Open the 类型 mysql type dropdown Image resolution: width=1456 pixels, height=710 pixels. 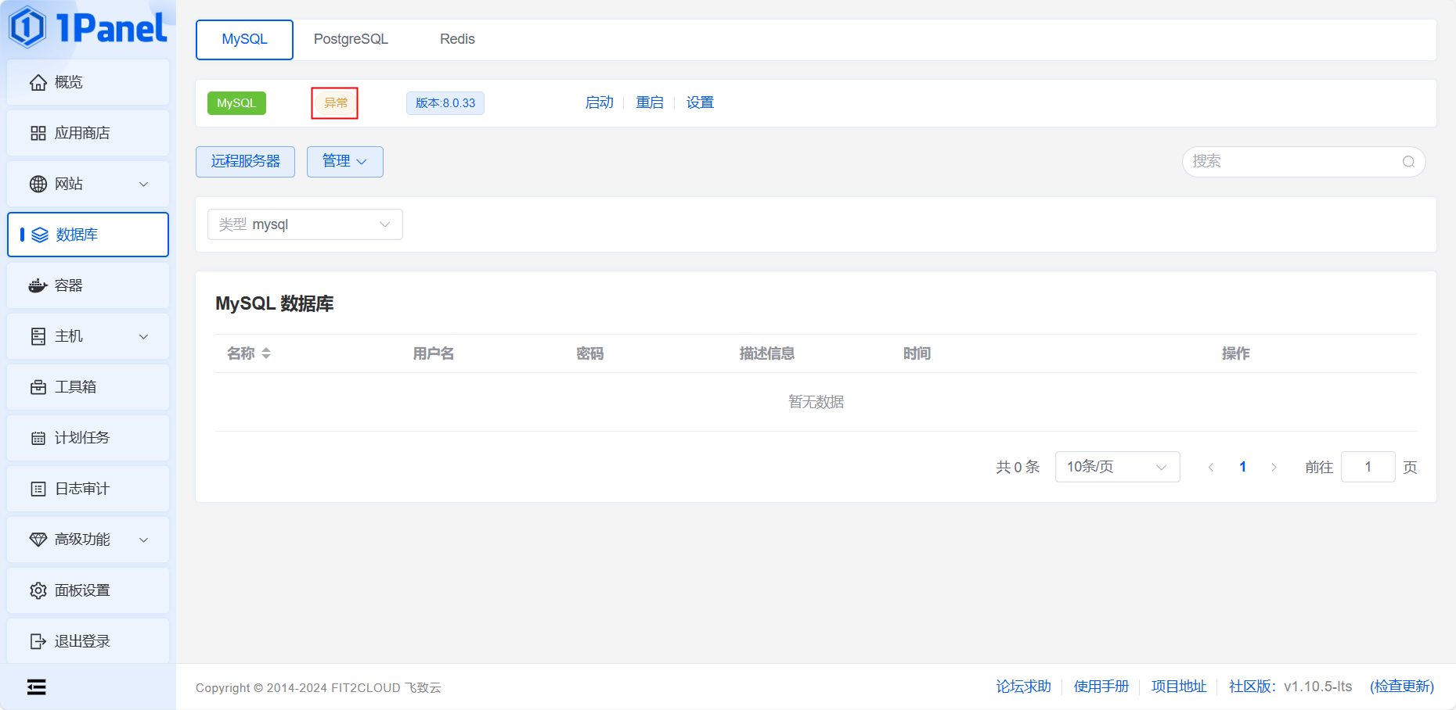click(305, 224)
